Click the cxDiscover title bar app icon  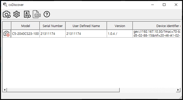(x=5, y=5)
